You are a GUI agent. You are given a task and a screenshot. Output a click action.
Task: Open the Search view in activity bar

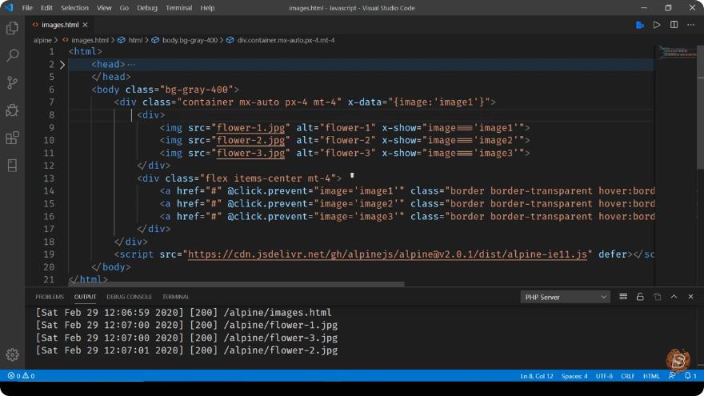pyautogui.click(x=12, y=55)
